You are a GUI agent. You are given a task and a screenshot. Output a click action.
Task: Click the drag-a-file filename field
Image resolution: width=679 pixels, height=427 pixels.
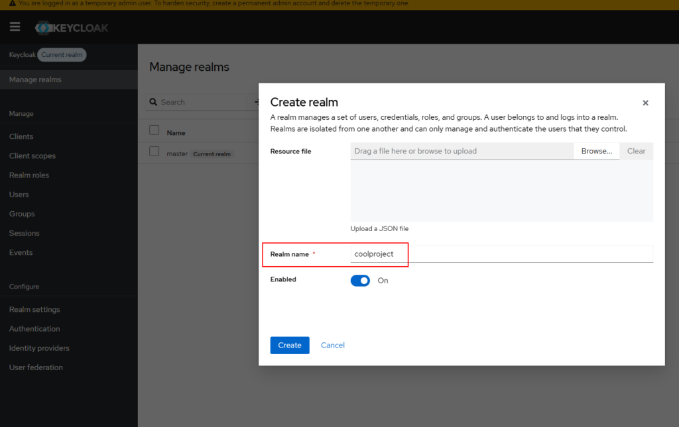coord(462,151)
